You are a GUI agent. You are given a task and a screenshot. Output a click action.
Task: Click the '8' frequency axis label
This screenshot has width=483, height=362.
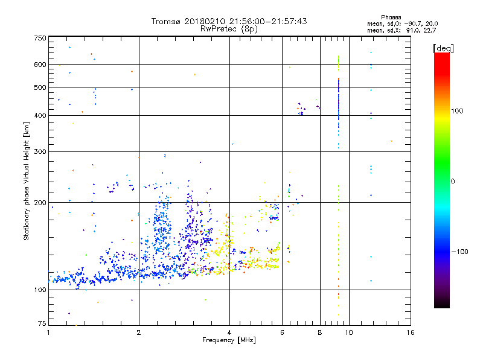320,332
